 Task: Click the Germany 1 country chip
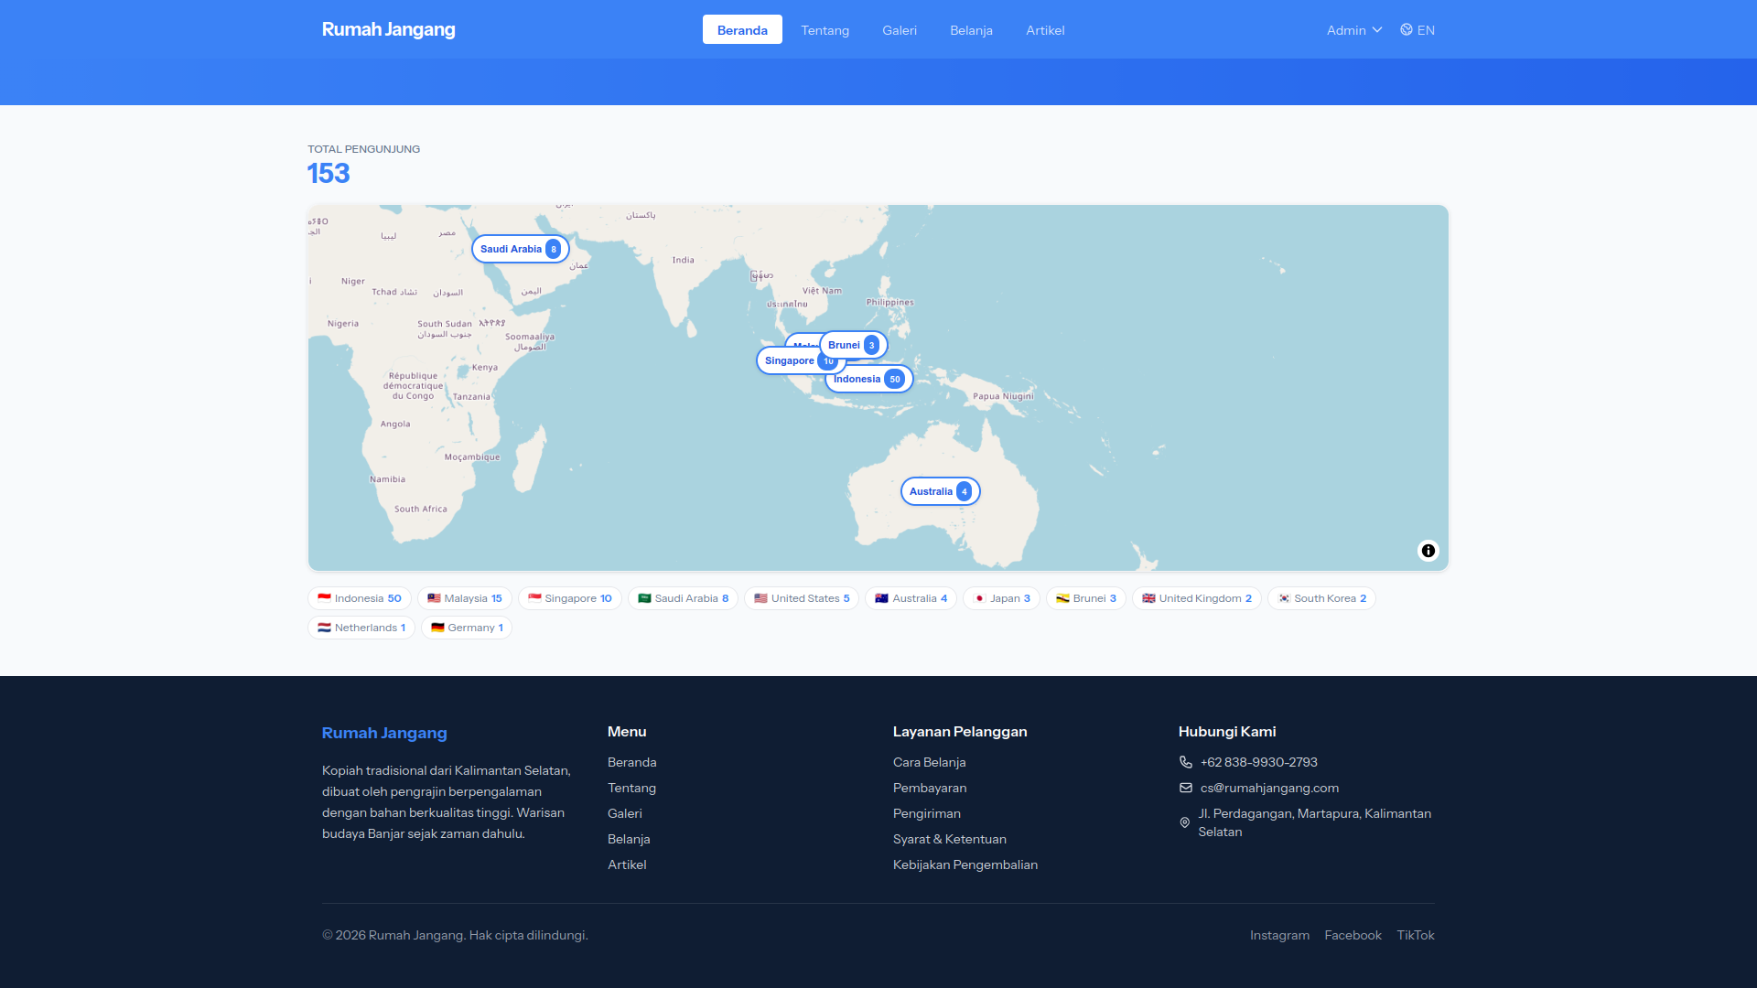467,628
